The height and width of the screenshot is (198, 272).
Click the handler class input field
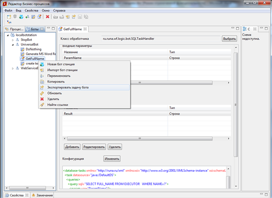coord(161,39)
